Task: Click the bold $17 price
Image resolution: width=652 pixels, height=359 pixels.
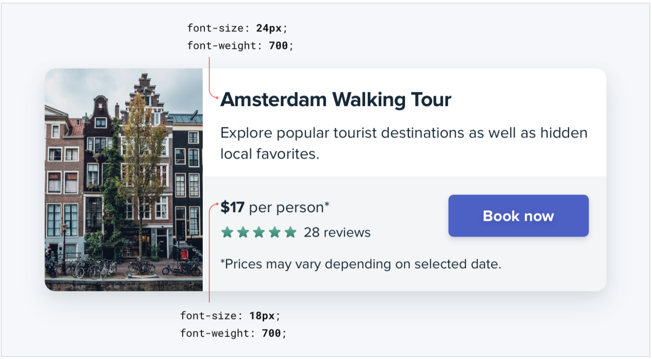Action: (x=232, y=207)
